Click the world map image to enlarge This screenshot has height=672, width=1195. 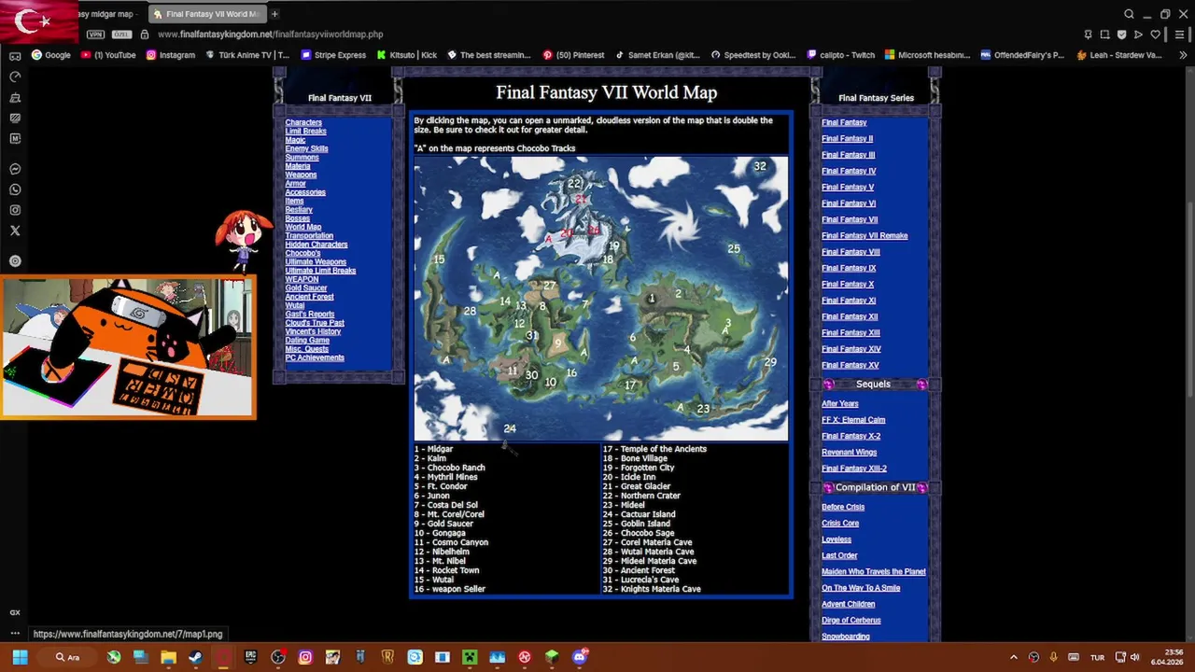(x=600, y=298)
